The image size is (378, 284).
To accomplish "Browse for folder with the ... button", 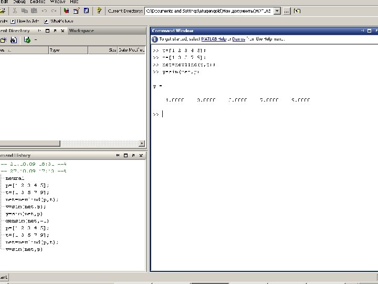I will [x=287, y=11].
